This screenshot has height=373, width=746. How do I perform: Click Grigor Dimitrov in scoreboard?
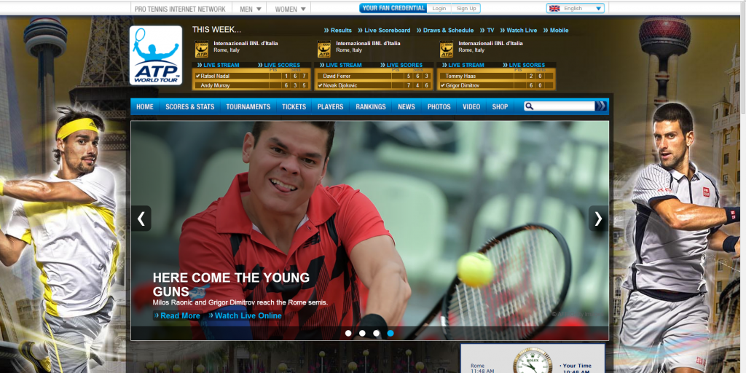(463, 85)
